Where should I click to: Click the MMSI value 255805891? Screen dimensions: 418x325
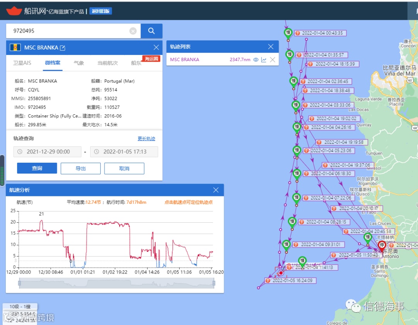(x=39, y=98)
